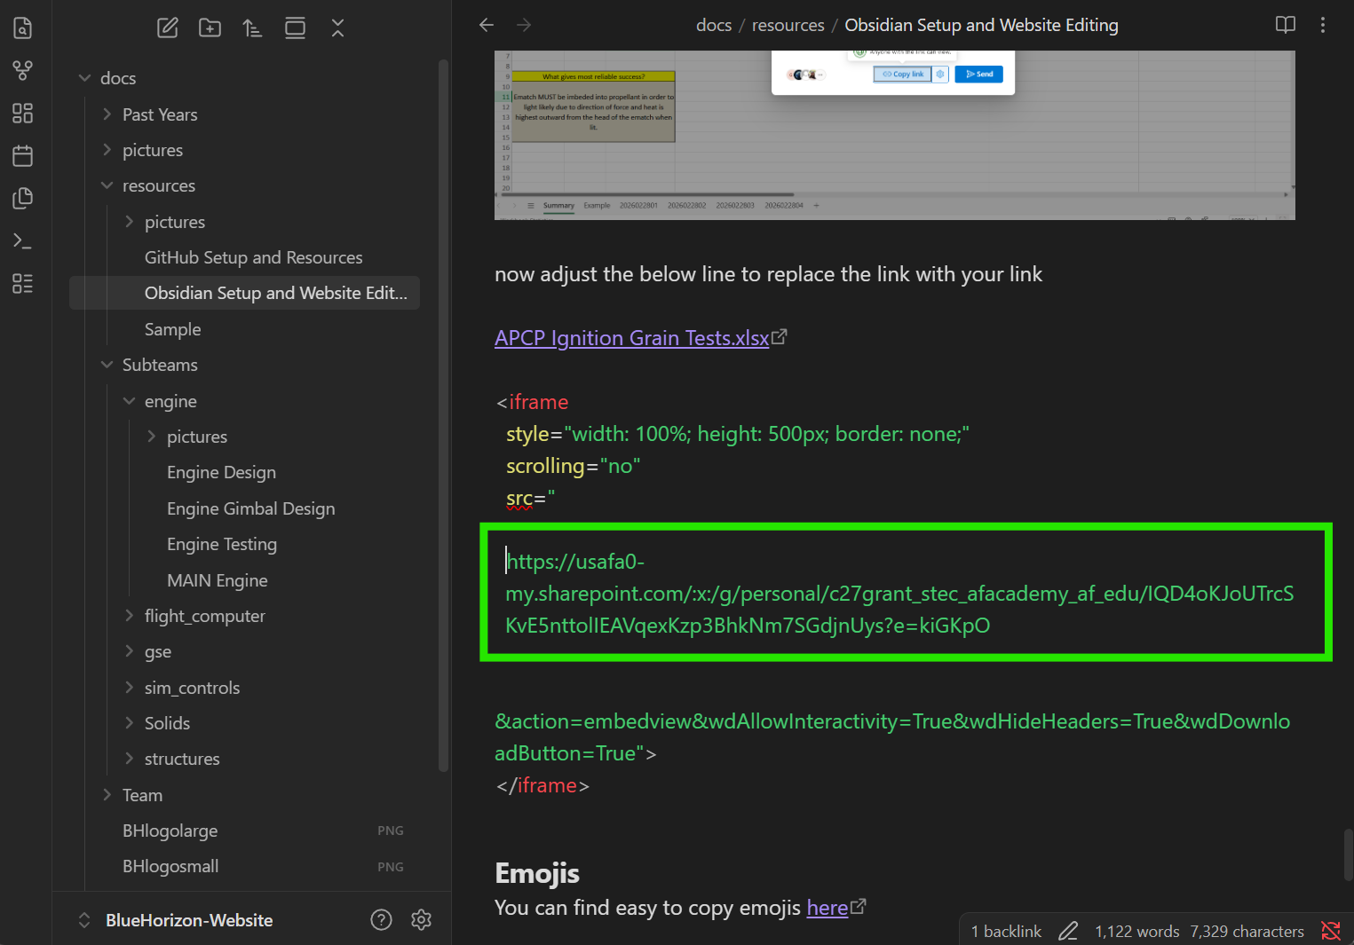Open the Engine Gimbal Design note
Viewport: 1354px width, 945px height.
(x=251, y=508)
